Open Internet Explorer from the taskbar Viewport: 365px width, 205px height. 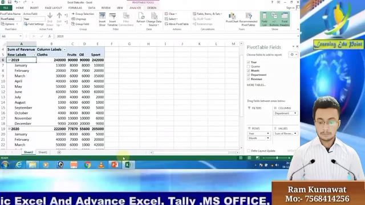pyautogui.click(x=19, y=165)
